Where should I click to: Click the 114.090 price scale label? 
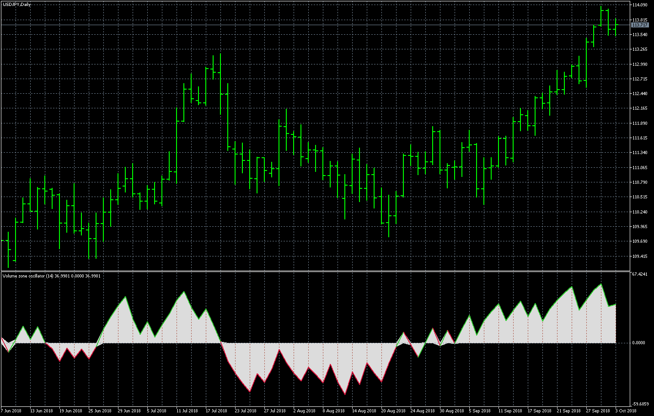pos(640,5)
